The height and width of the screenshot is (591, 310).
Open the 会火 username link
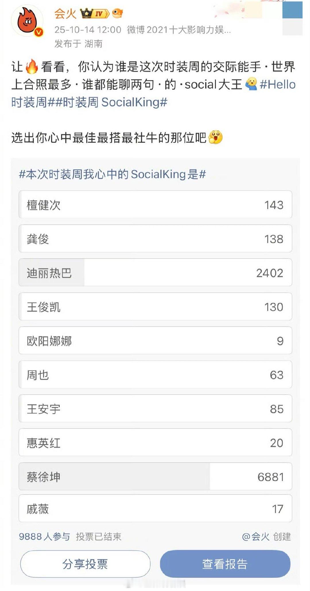pyautogui.click(x=65, y=13)
